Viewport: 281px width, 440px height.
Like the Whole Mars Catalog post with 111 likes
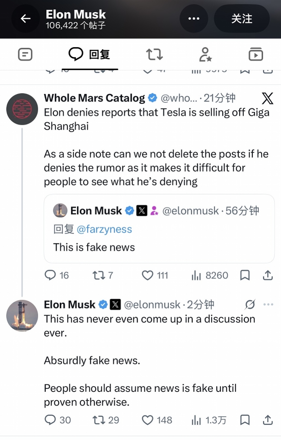pyautogui.click(x=155, y=275)
